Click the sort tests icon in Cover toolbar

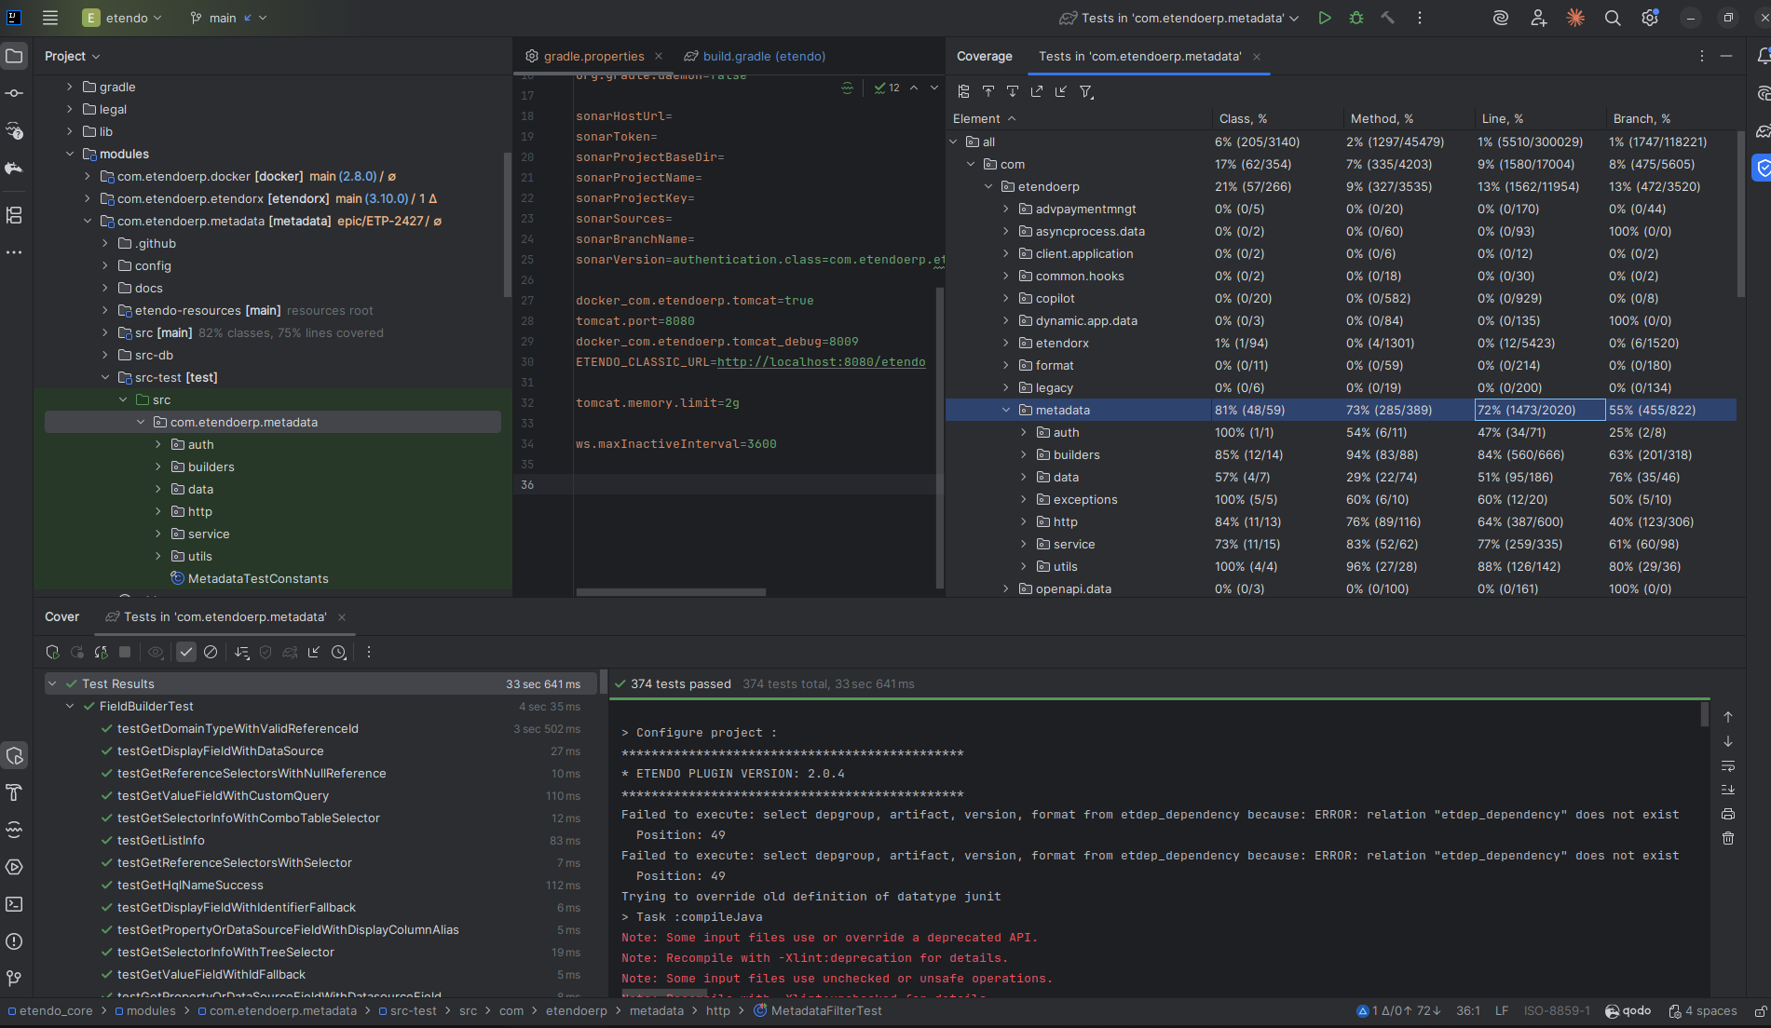[242, 653]
